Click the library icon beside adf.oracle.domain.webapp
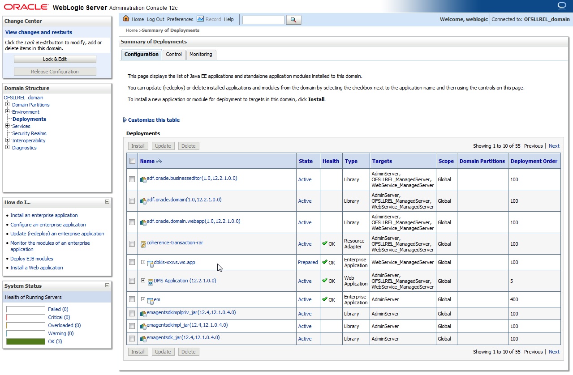 click(143, 222)
